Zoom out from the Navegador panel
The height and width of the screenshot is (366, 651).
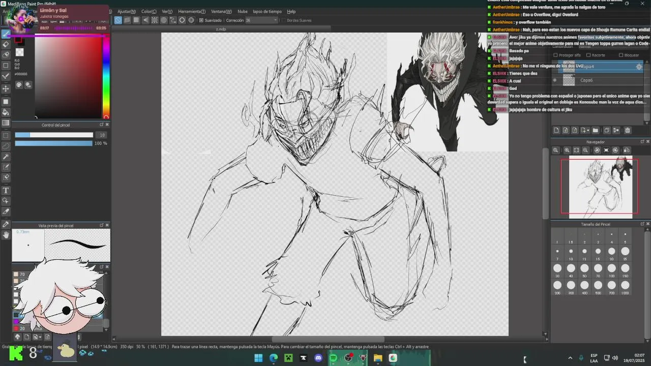[586, 150]
